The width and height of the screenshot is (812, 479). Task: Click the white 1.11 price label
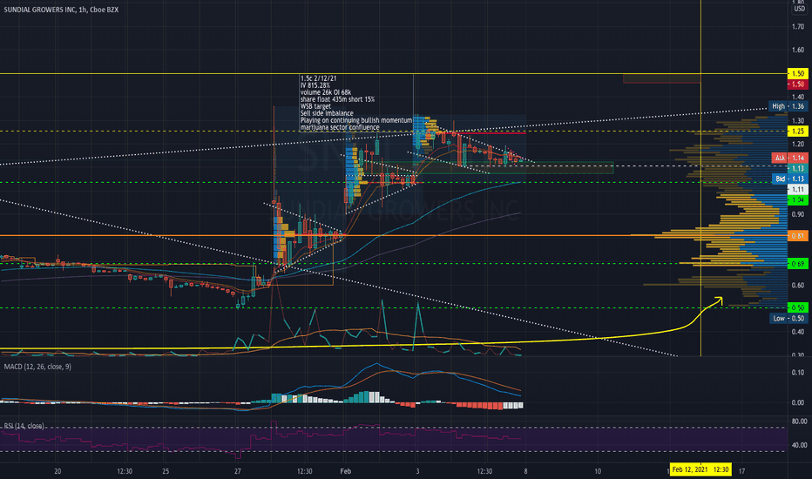coord(797,190)
